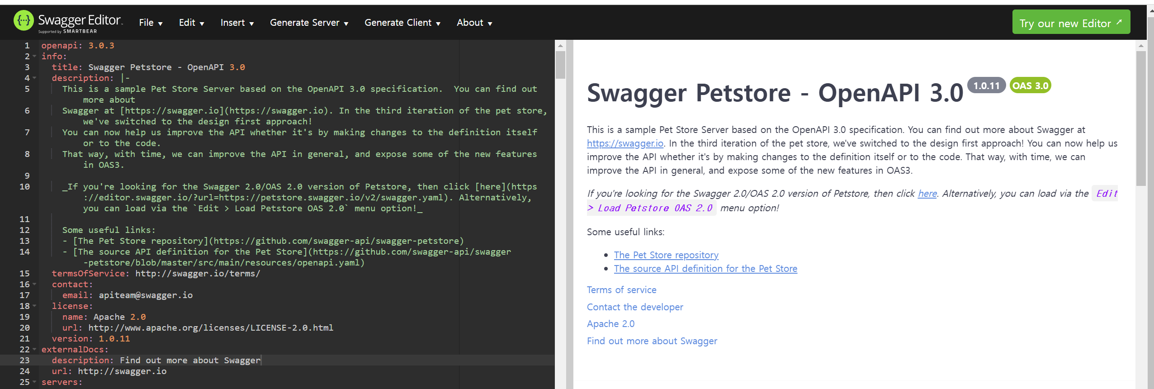Click the 'Some useful links:' editor line
The width and height of the screenshot is (1154, 389).
pyautogui.click(x=109, y=230)
